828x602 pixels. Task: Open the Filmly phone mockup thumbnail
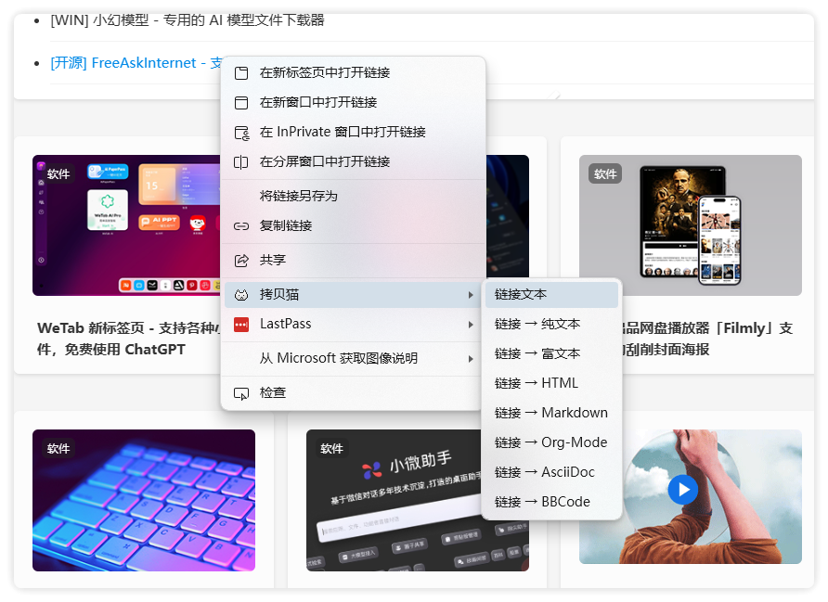tap(691, 225)
